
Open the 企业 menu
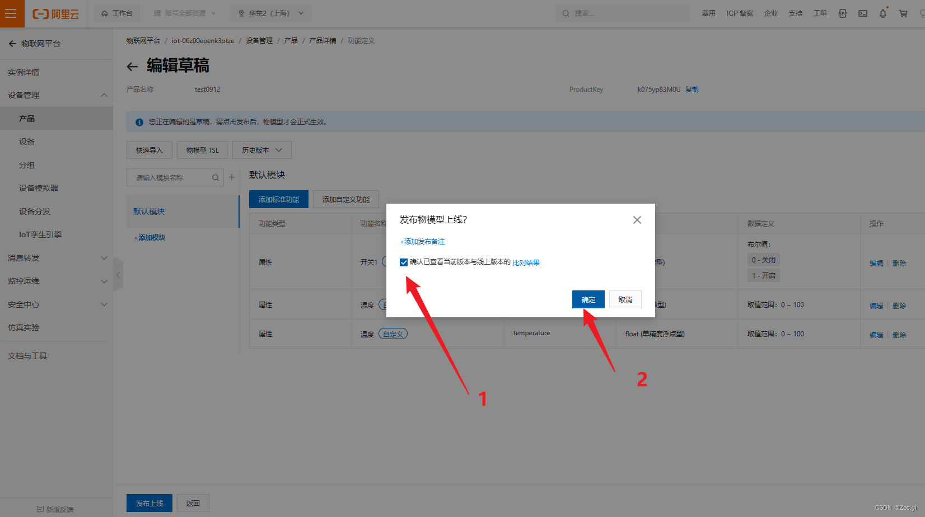[771, 13]
